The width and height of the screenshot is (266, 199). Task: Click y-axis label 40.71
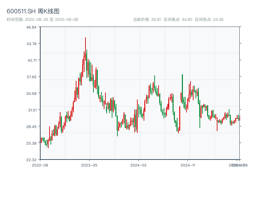[32, 60]
